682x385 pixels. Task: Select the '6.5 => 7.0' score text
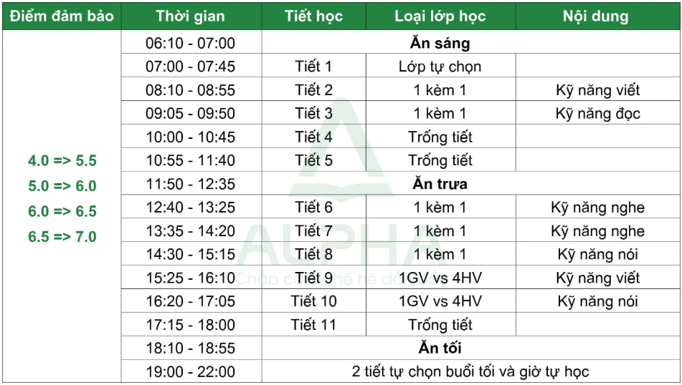[62, 237]
